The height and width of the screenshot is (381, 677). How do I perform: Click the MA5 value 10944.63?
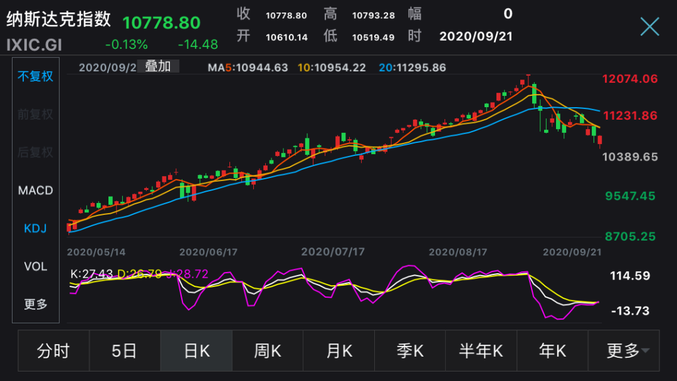pos(262,68)
